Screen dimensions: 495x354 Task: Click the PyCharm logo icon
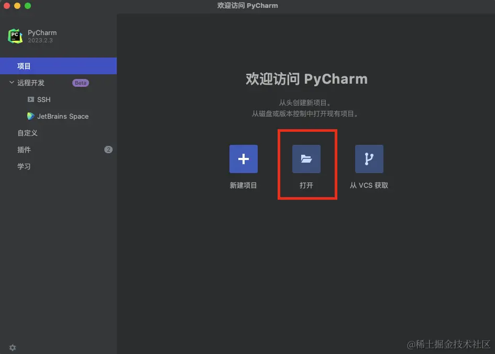(x=15, y=36)
